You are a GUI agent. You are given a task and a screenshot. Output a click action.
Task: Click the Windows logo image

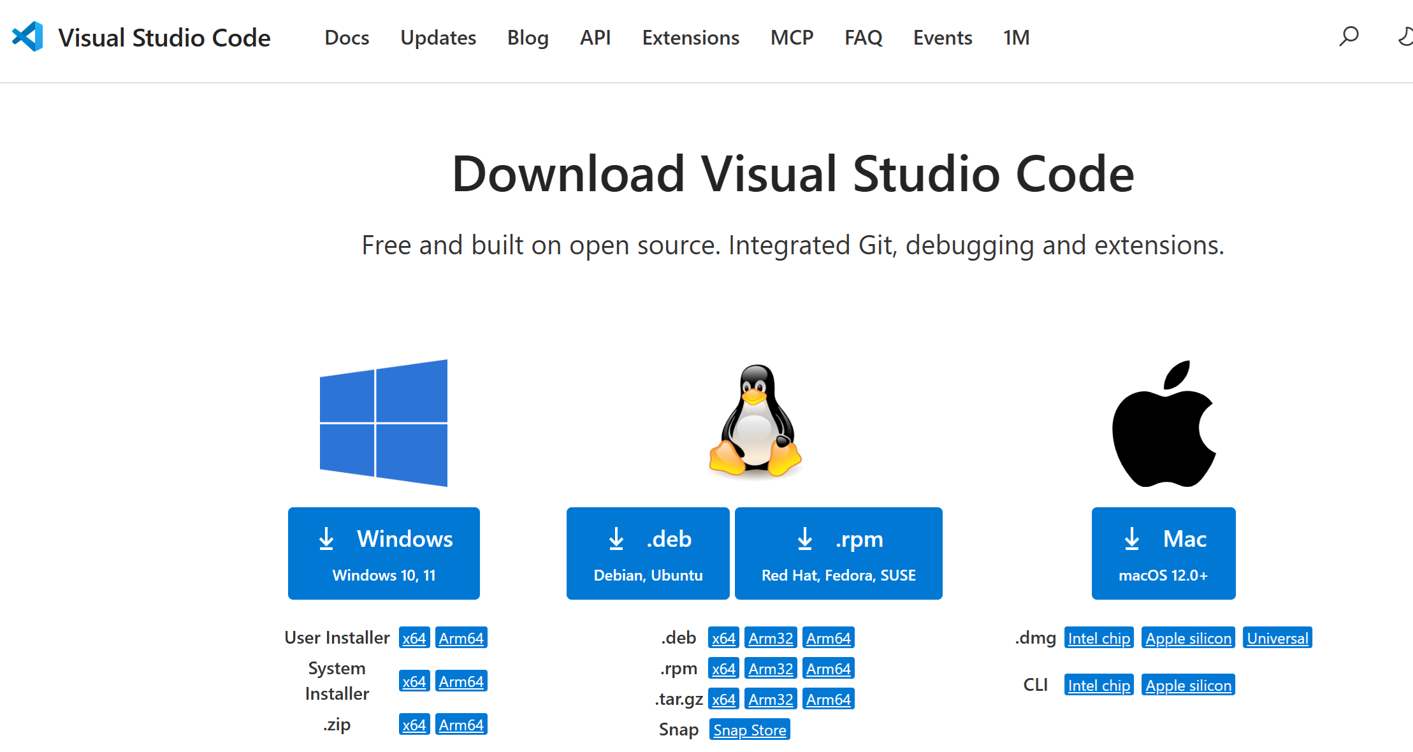tap(384, 423)
